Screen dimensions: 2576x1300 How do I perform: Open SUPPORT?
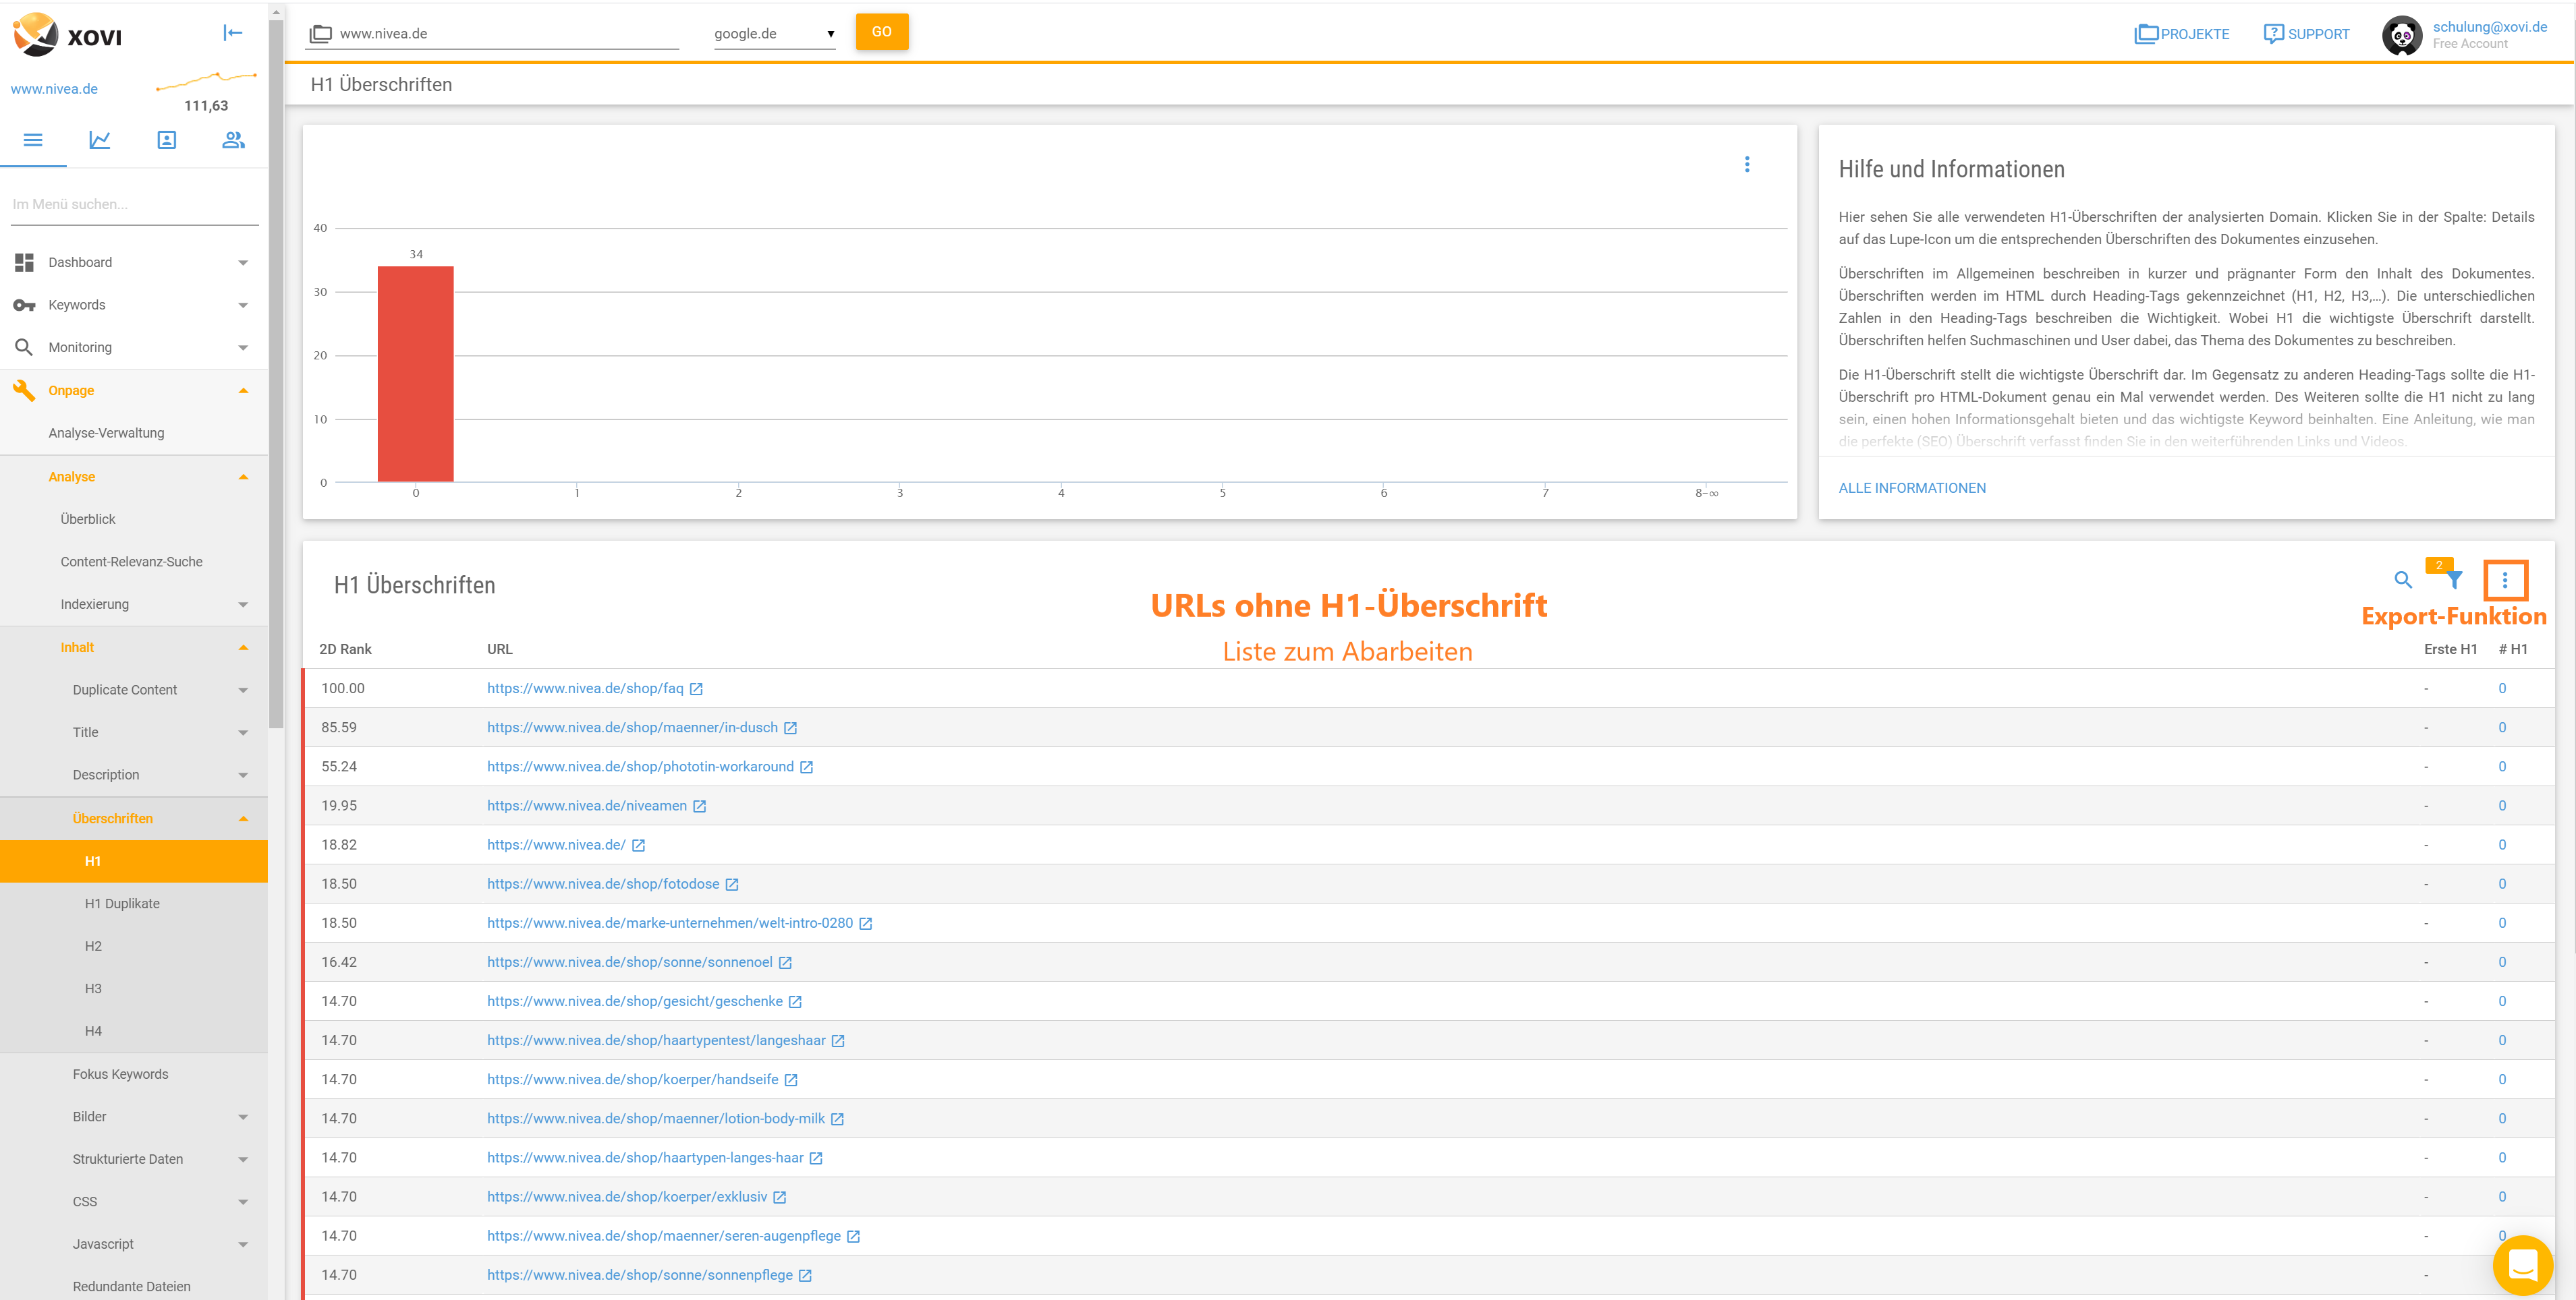tap(2306, 34)
